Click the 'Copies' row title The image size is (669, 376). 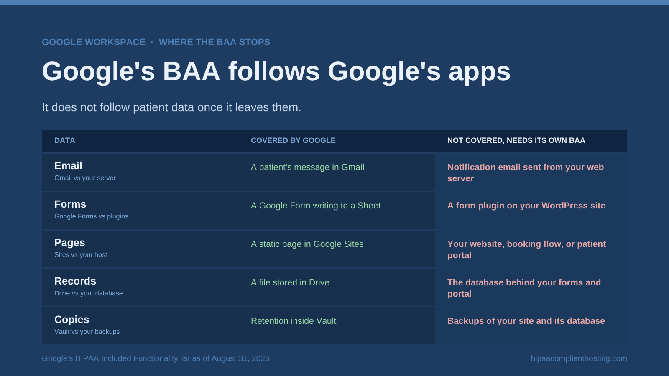tap(72, 320)
